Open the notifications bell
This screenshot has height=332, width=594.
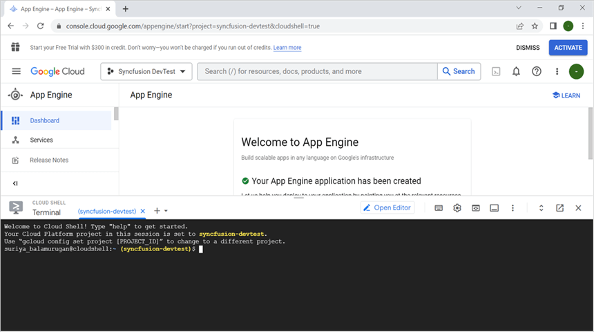click(516, 71)
